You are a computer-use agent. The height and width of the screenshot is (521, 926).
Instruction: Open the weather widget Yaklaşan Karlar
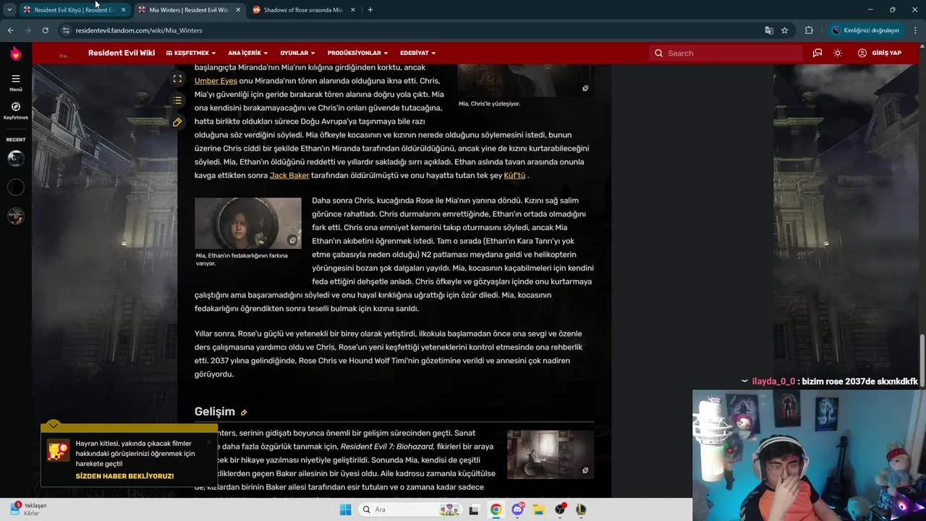[29, 509]
